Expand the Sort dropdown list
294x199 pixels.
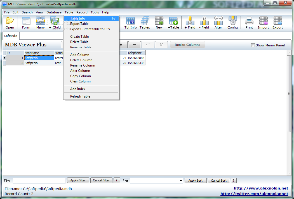pyautogui.click(x=181, y=181)
